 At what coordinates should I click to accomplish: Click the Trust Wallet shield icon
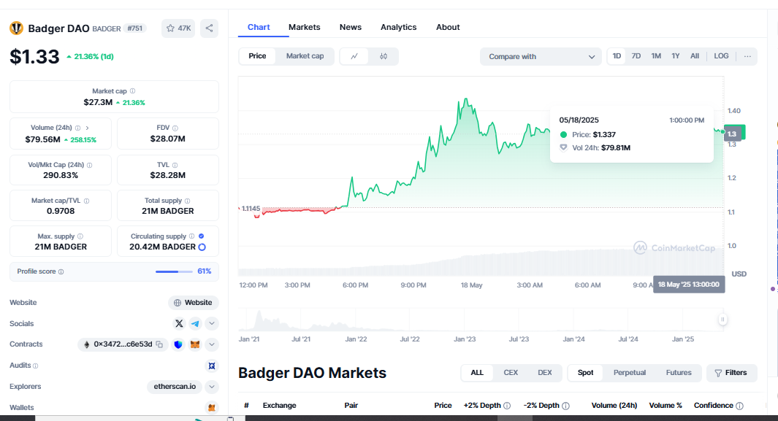pyautogui.click(x=178, y=344)
